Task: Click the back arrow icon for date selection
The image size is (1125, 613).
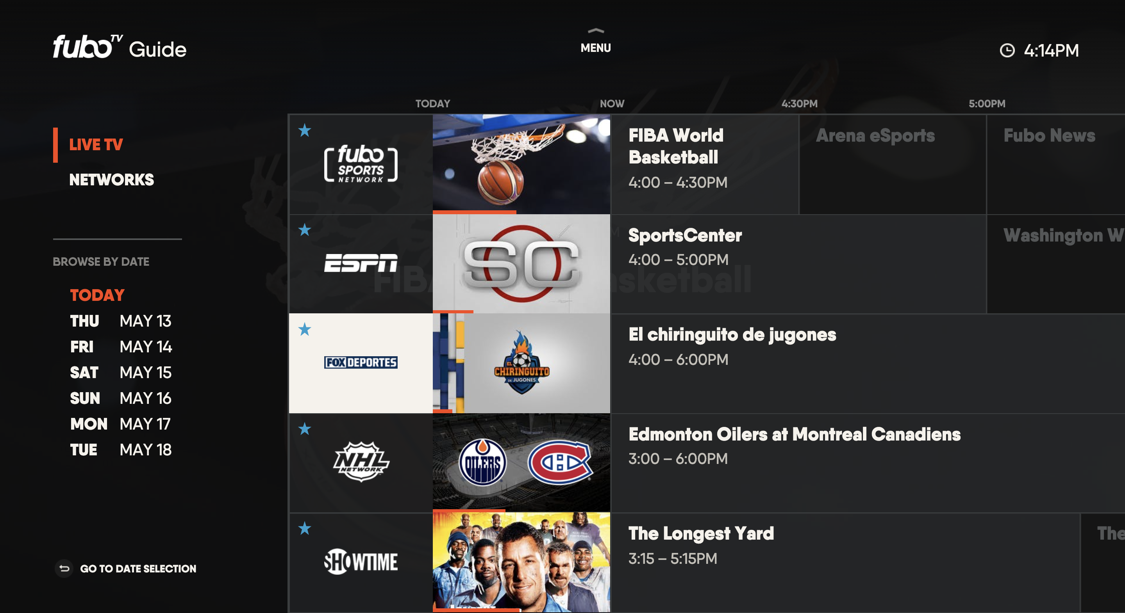Action: pyautogui.click(x=64, y=568)
